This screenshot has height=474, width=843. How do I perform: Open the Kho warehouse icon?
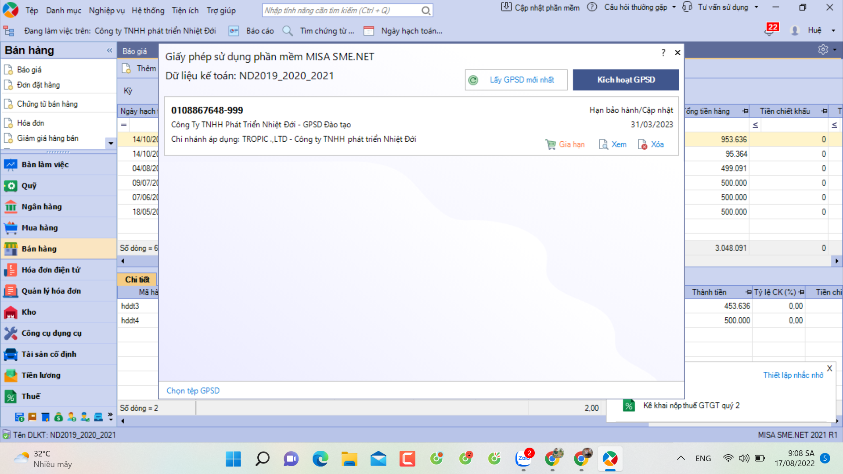point(11,312)
